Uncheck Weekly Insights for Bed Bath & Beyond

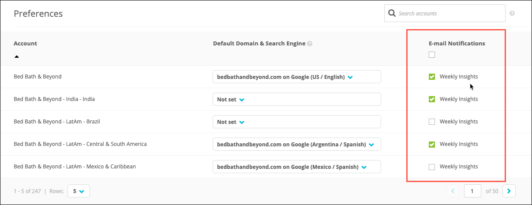tap(432, 77)
